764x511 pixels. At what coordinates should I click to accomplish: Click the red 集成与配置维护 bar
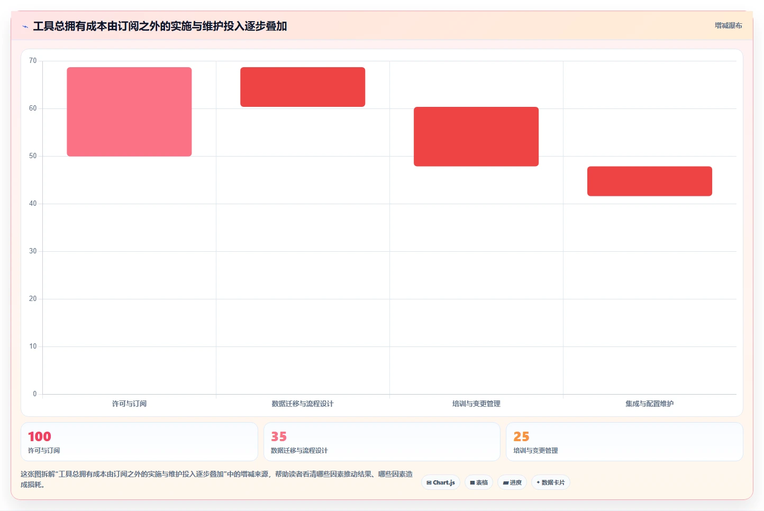click(x=650, y=181)
